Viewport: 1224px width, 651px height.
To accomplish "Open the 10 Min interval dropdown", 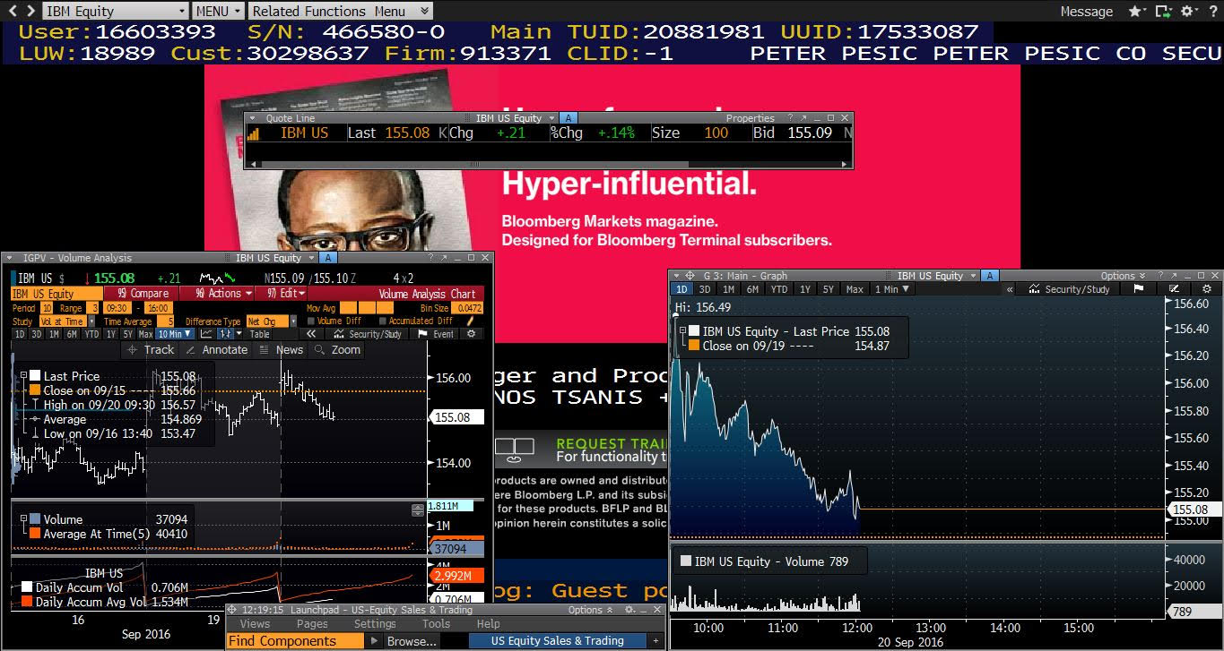I will click(x=174, y=334).
